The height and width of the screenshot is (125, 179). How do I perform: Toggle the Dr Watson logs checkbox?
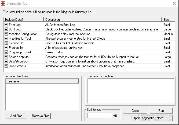[x=6, y=61]
